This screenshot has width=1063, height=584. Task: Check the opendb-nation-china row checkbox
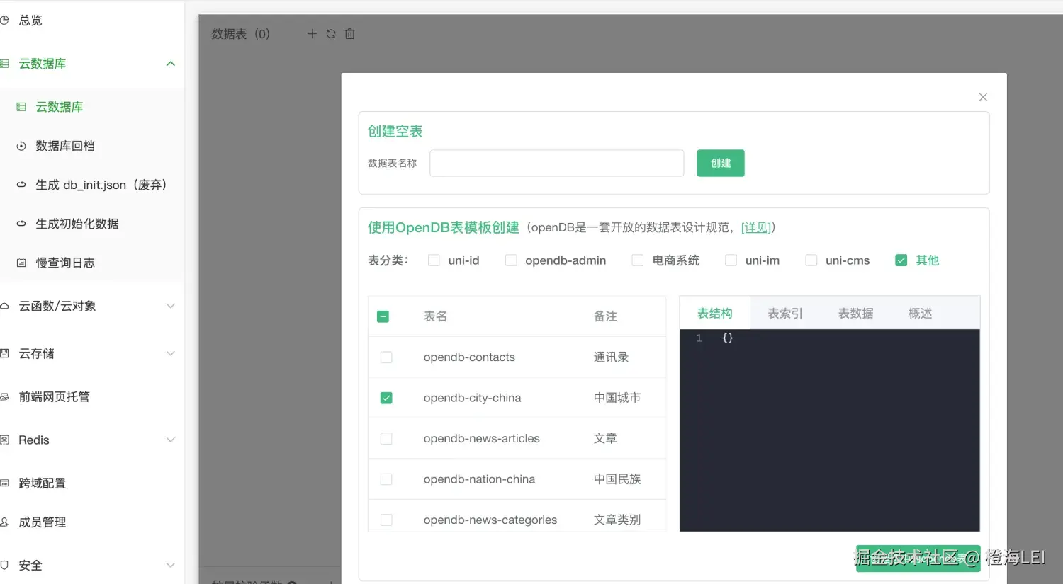pos(386,479)
